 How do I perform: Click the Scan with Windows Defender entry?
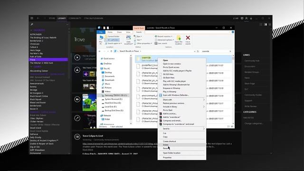pyautogui.click(x=176, y=95)
